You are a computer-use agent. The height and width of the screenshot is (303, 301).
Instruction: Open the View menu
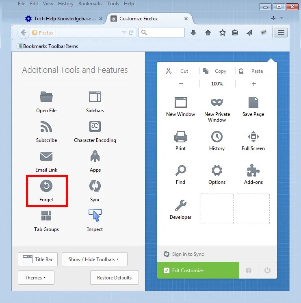click(48, 4)
